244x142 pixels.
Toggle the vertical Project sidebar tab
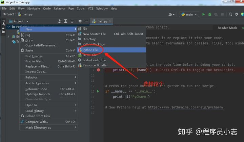coord(3,26)
